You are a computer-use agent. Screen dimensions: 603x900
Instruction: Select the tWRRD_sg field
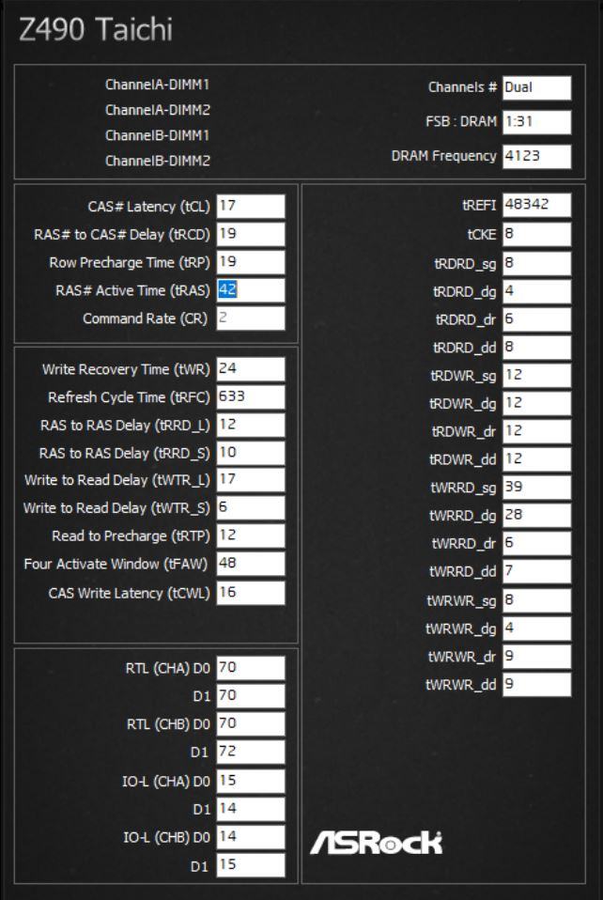(537, 488)
